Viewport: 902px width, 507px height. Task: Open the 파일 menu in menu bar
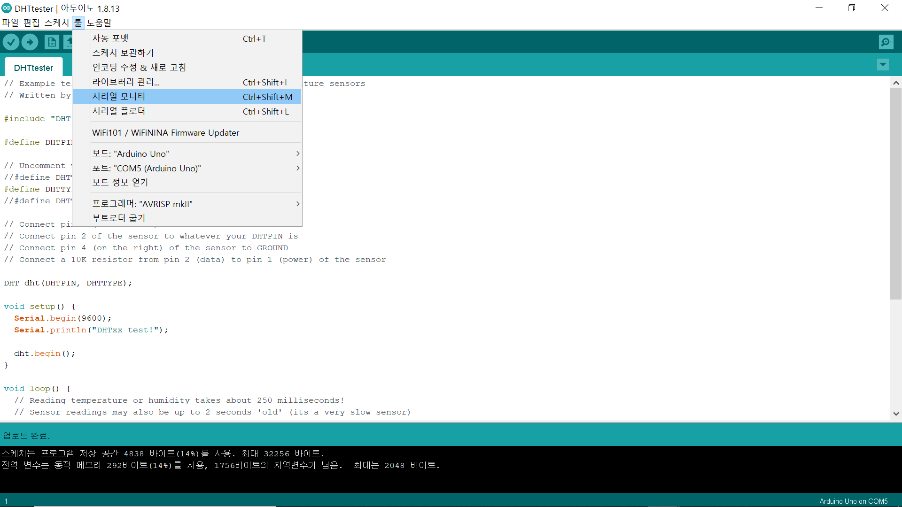pyautogui.click(x=10, y=23)
